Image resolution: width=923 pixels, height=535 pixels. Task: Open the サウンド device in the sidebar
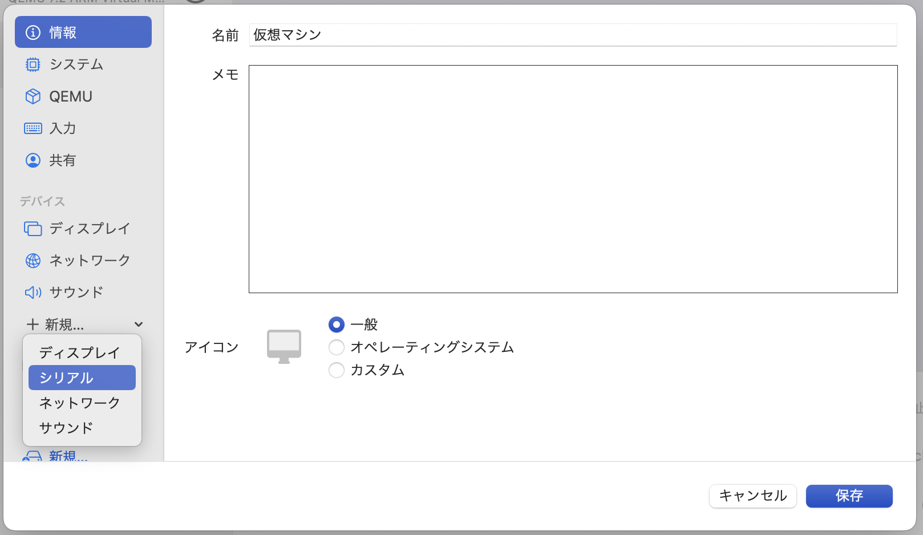click(x=83, y=293)
